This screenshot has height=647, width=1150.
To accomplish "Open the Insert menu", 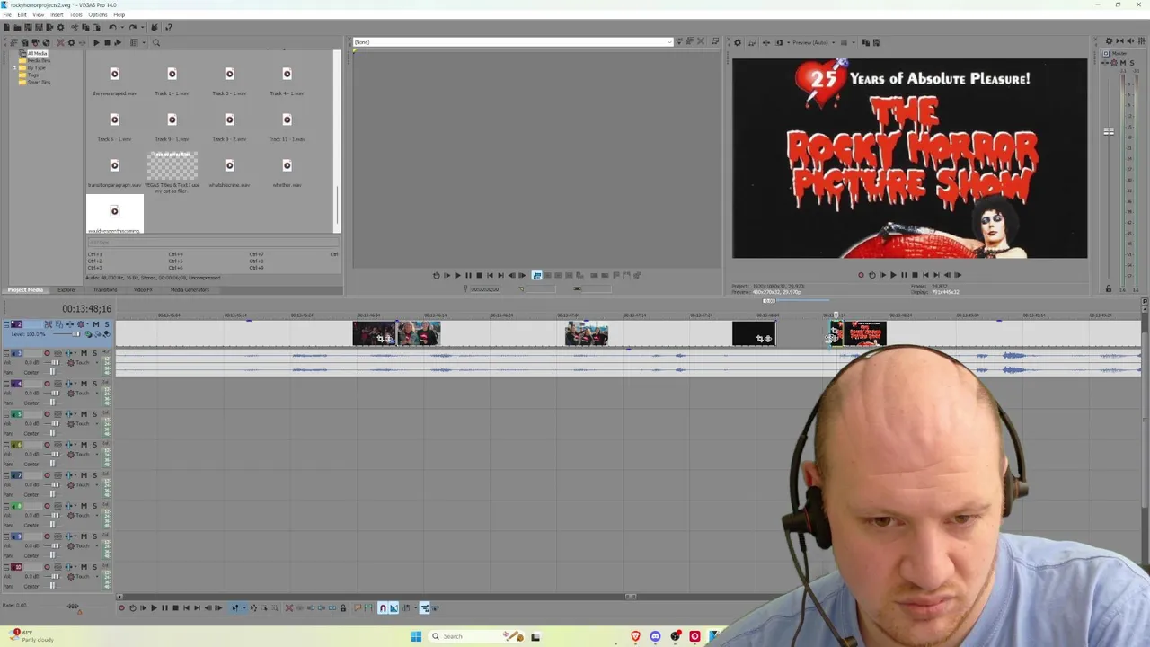I will [57, 15].
